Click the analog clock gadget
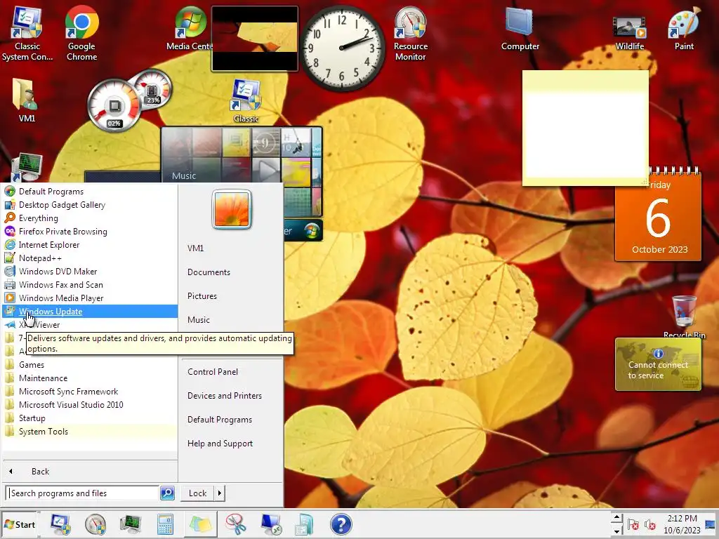 (342, 48)
